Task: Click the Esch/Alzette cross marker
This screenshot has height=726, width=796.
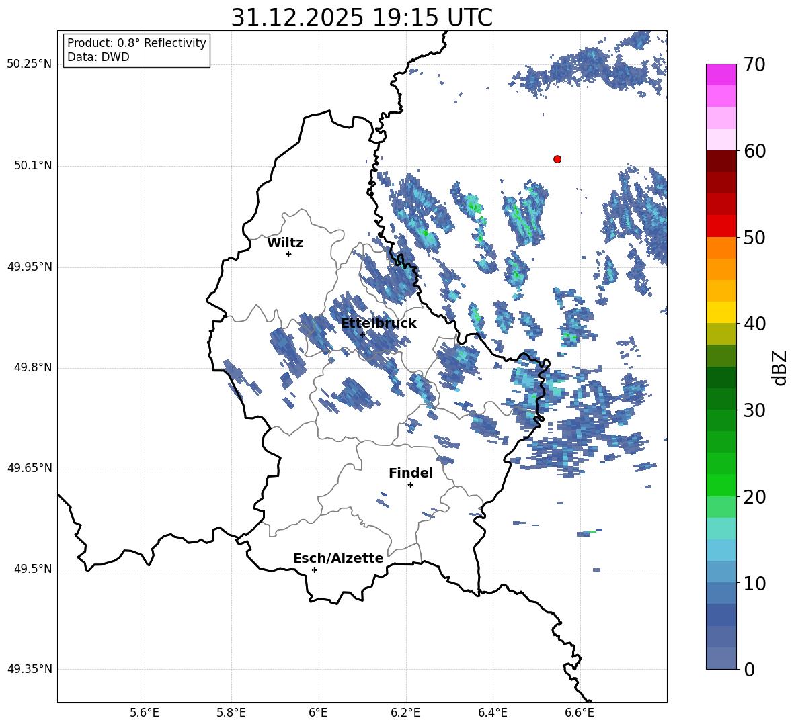Action: click(x=314, y=570)
